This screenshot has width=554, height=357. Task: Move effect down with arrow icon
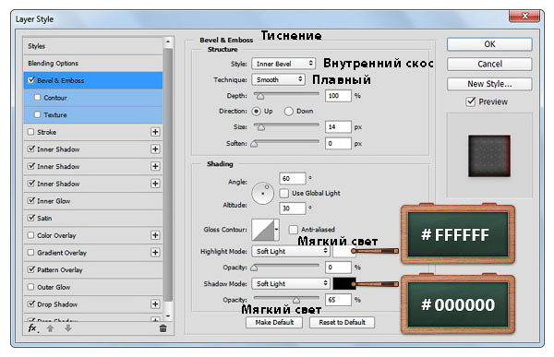[68, 328]
